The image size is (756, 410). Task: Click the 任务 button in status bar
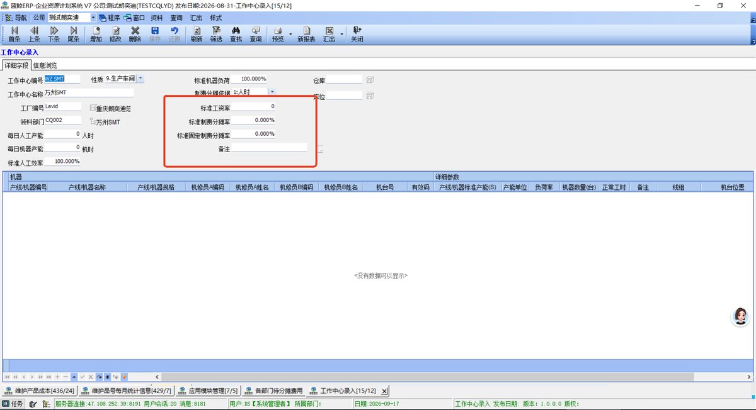pos(13,404)
